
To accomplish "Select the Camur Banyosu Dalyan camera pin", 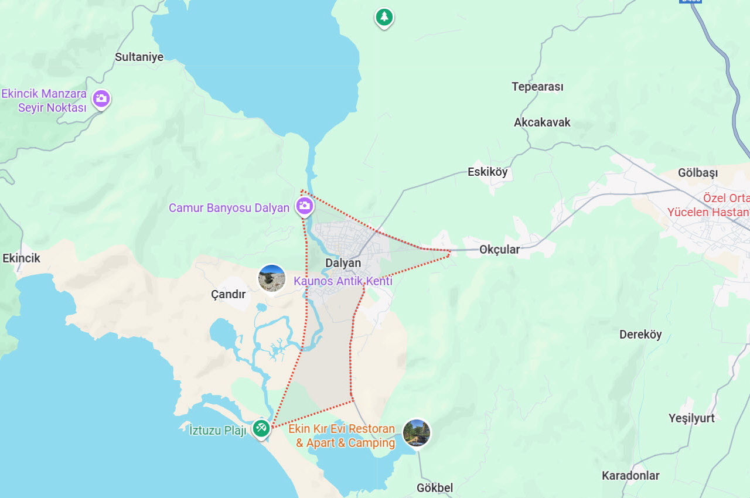I will pyautogui.click(x=305, y=206).
